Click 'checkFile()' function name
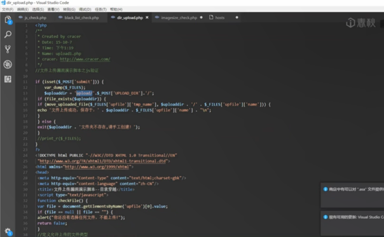The height and width of the screenshot is (237, 384). pos(71,201)
